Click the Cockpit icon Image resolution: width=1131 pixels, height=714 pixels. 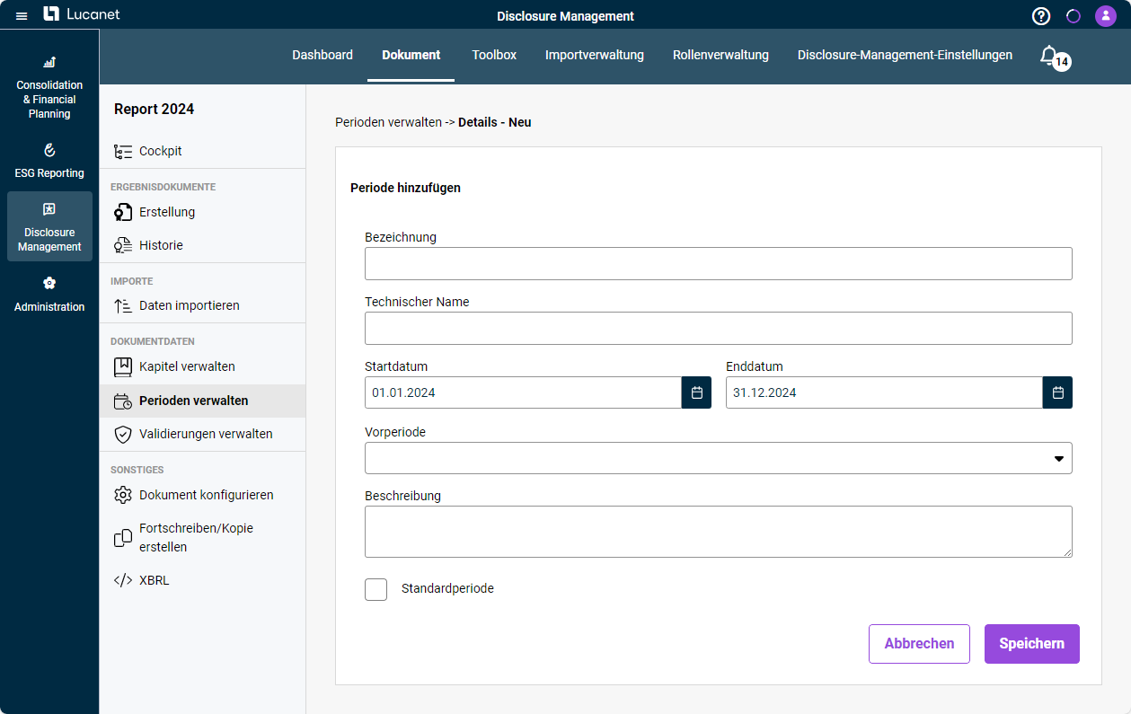[123, 152]
